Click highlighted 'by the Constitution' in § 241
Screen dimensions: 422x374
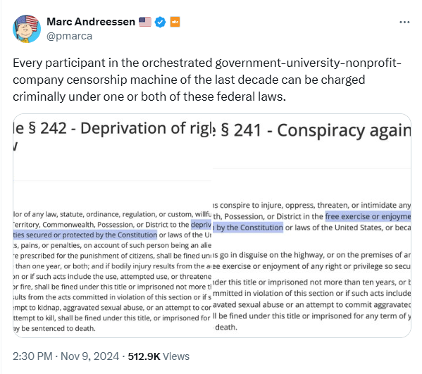(x=250, y=227)
